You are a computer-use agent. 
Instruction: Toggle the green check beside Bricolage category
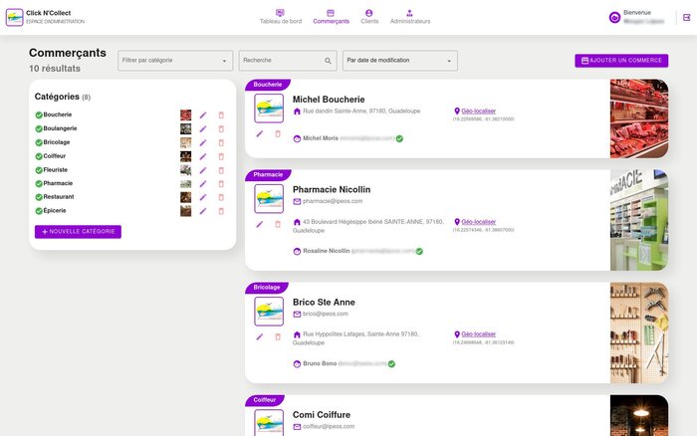coord(39,142)
